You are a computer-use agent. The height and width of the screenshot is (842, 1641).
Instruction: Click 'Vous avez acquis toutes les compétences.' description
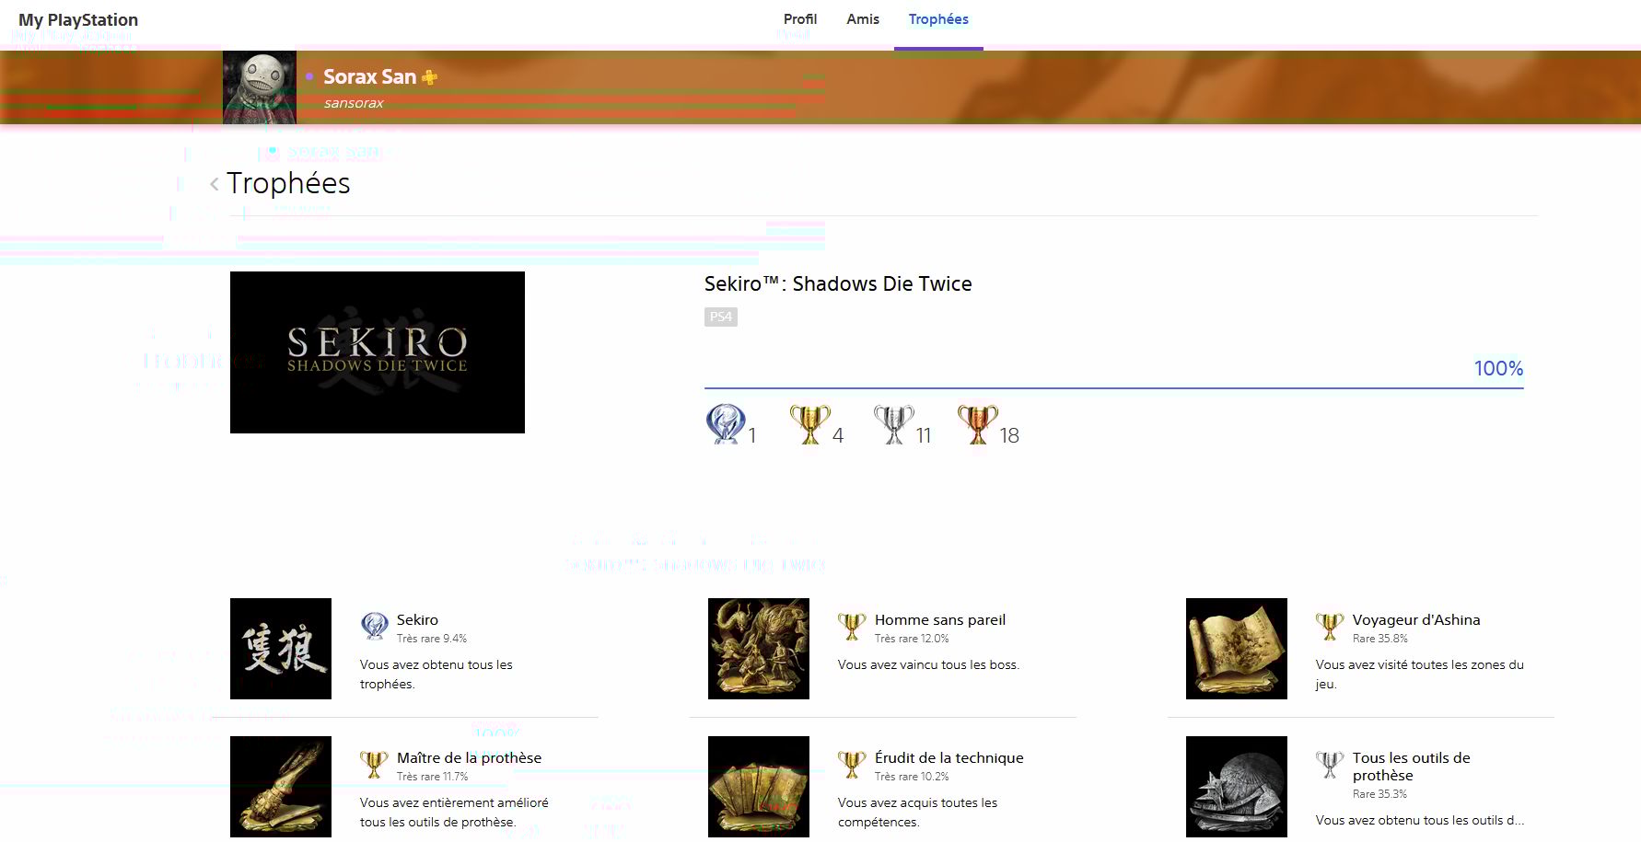pyautogui.click(x=917, y=812)
